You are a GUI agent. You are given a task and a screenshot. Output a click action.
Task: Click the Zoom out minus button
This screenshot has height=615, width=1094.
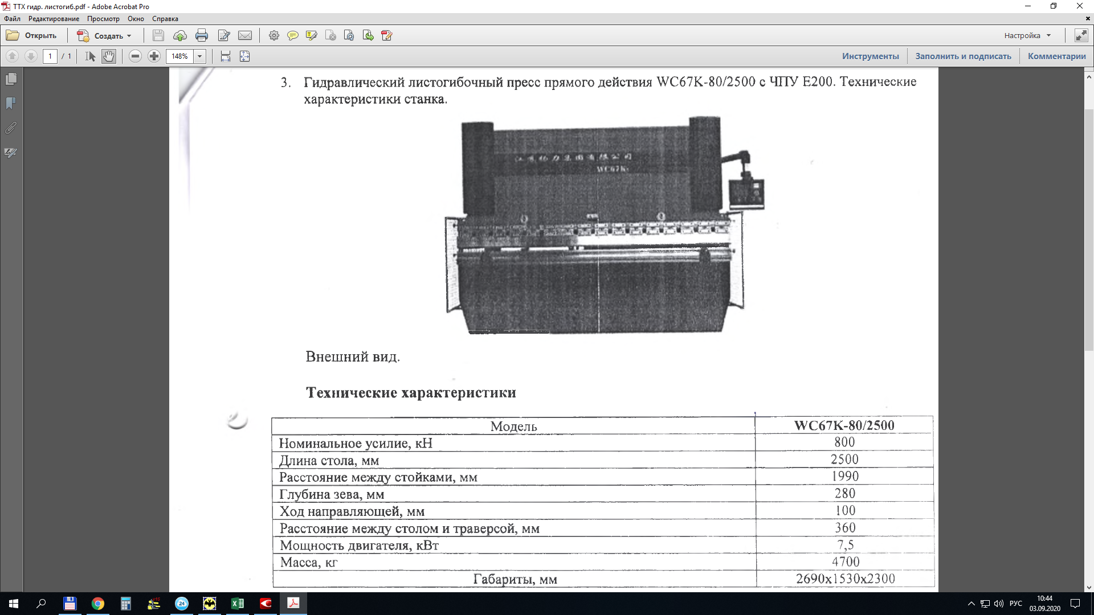pos(135,56)
